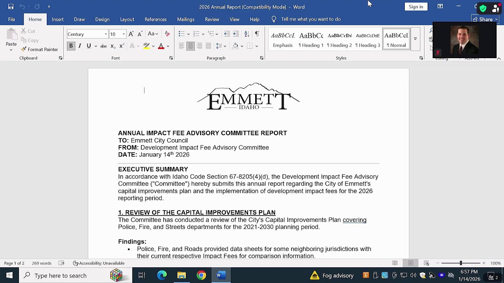Switch to References tab
The width and height of the screenshot is (504, 283).
pos(156,19)
